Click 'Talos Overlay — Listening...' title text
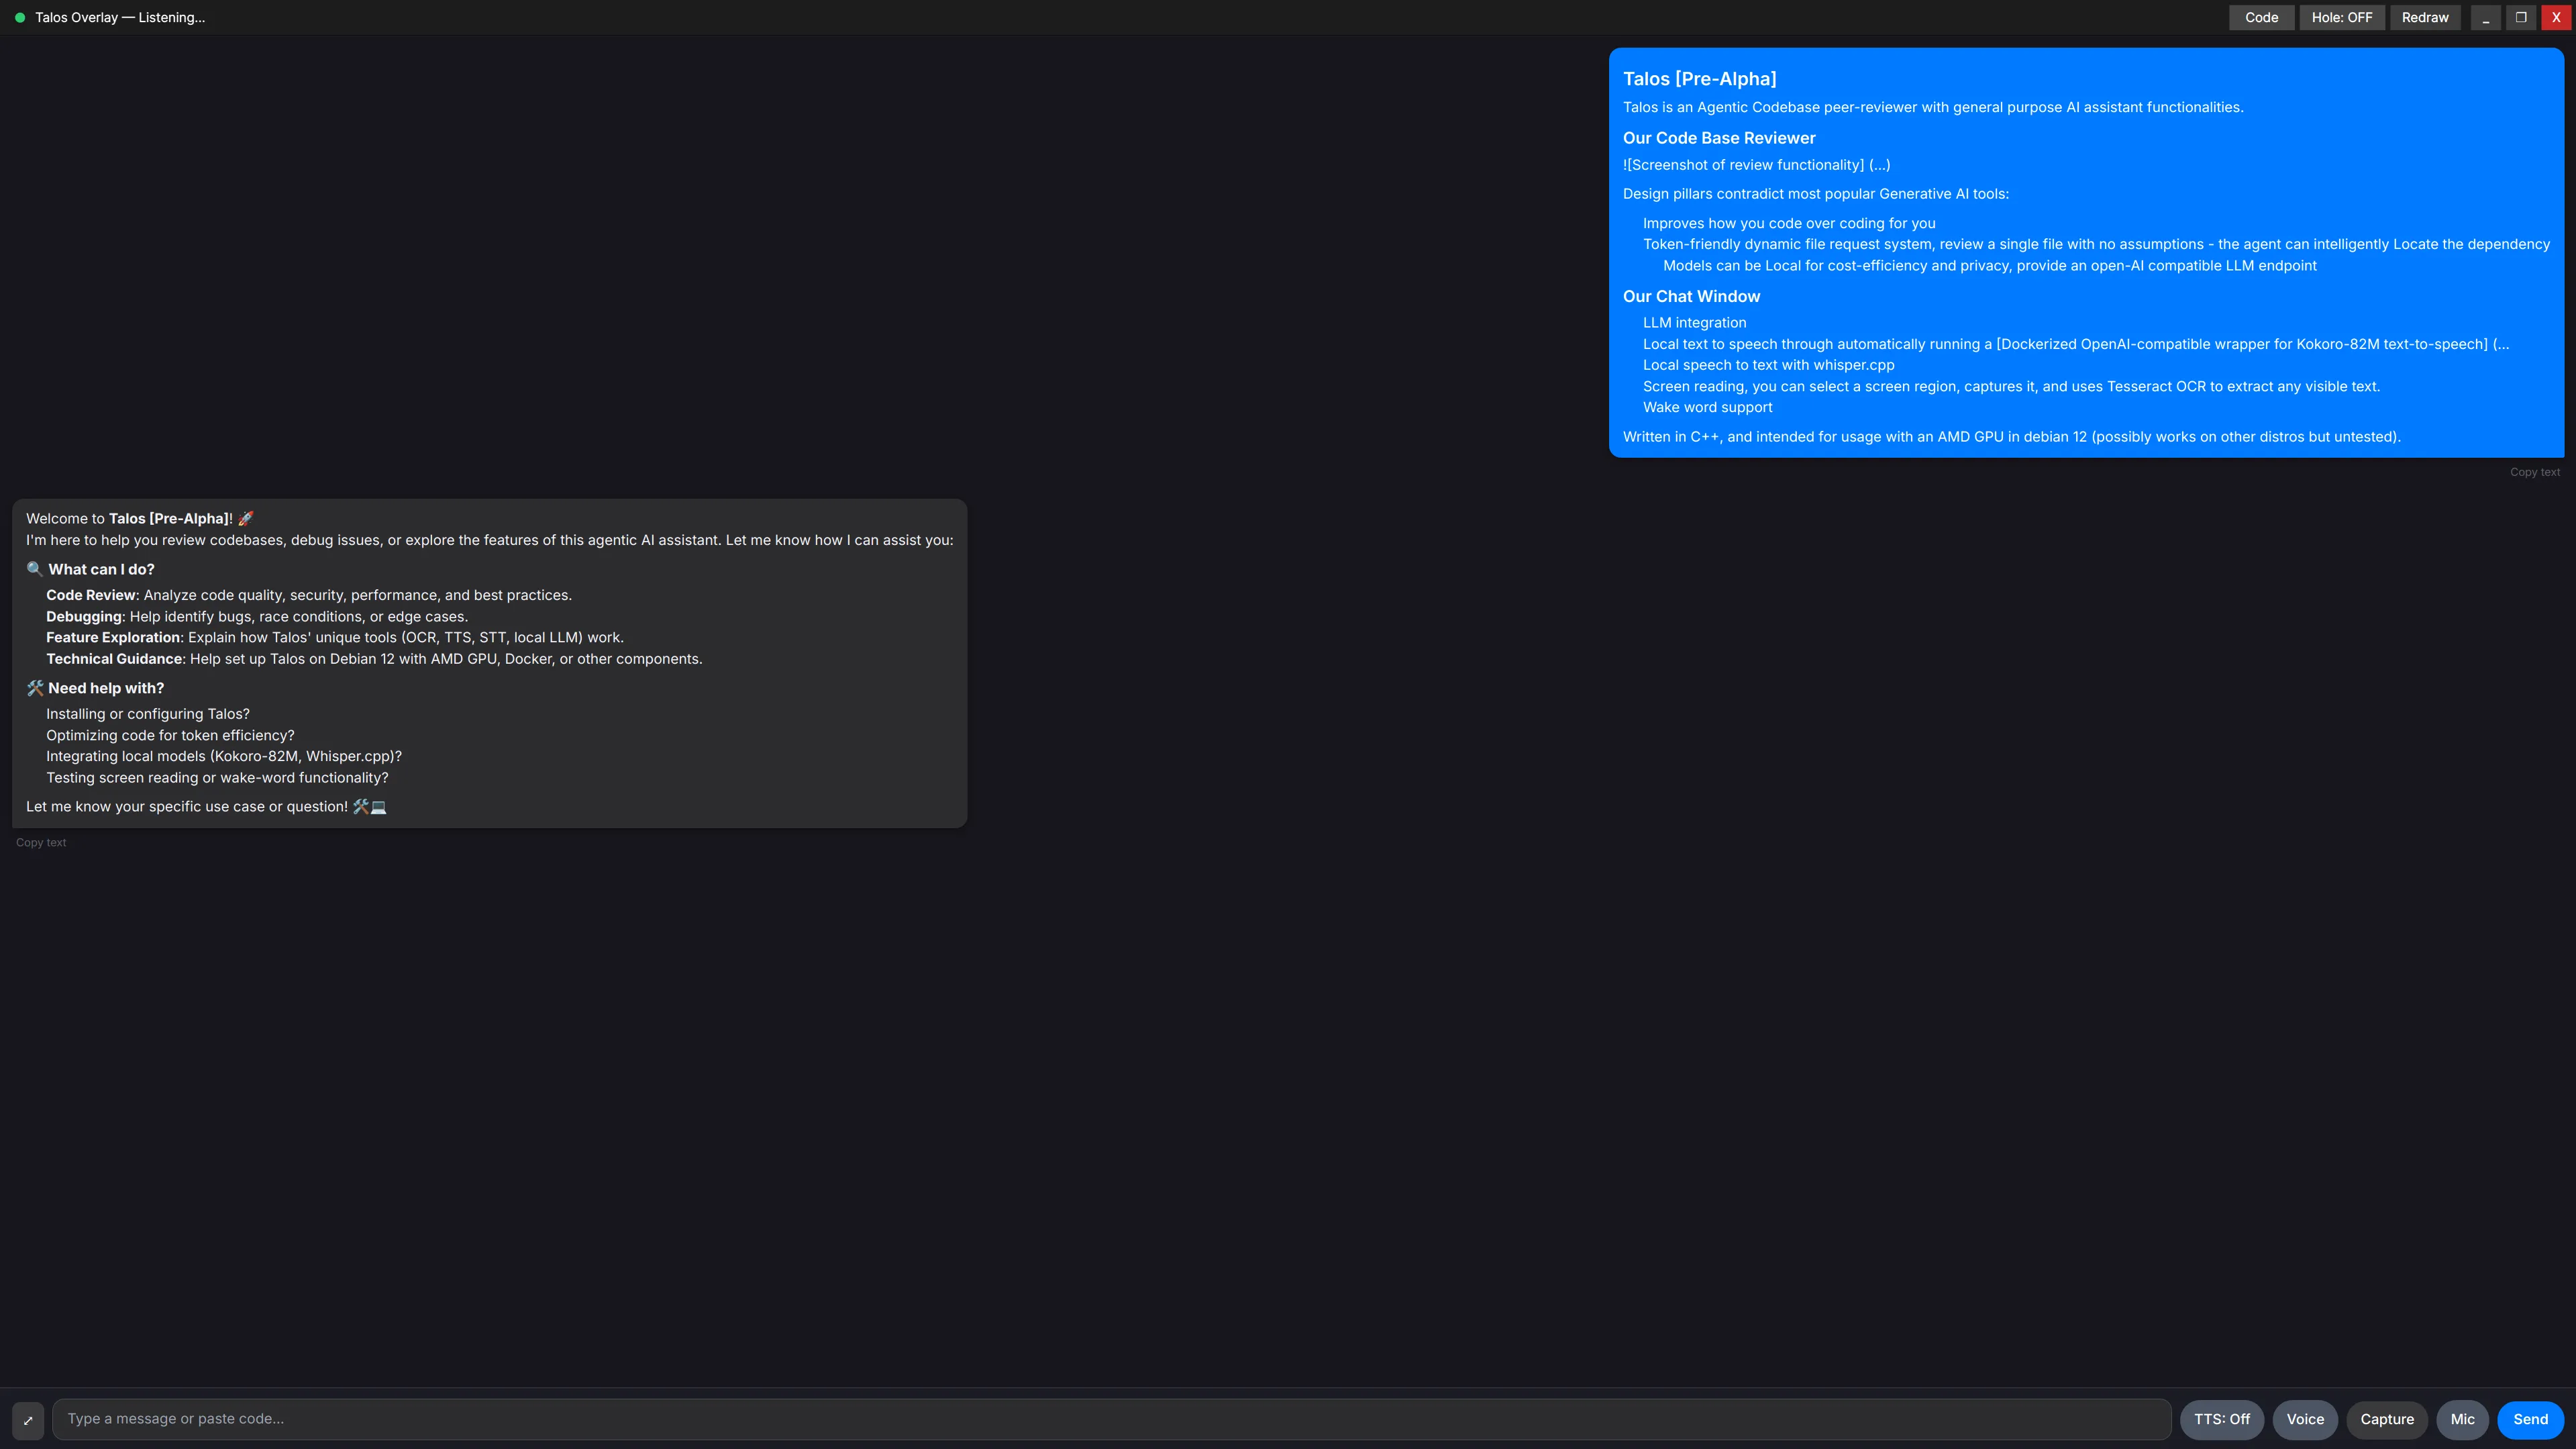 pos(120,18)
